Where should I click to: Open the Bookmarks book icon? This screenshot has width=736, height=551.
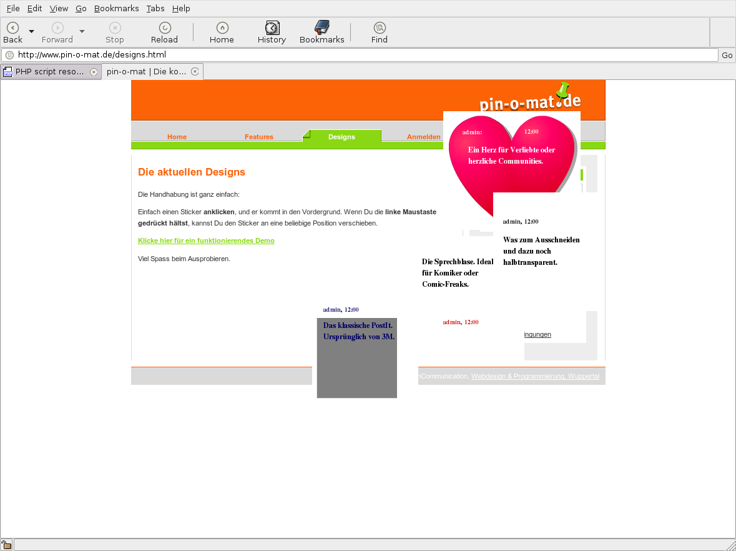[x=321, y=27]
